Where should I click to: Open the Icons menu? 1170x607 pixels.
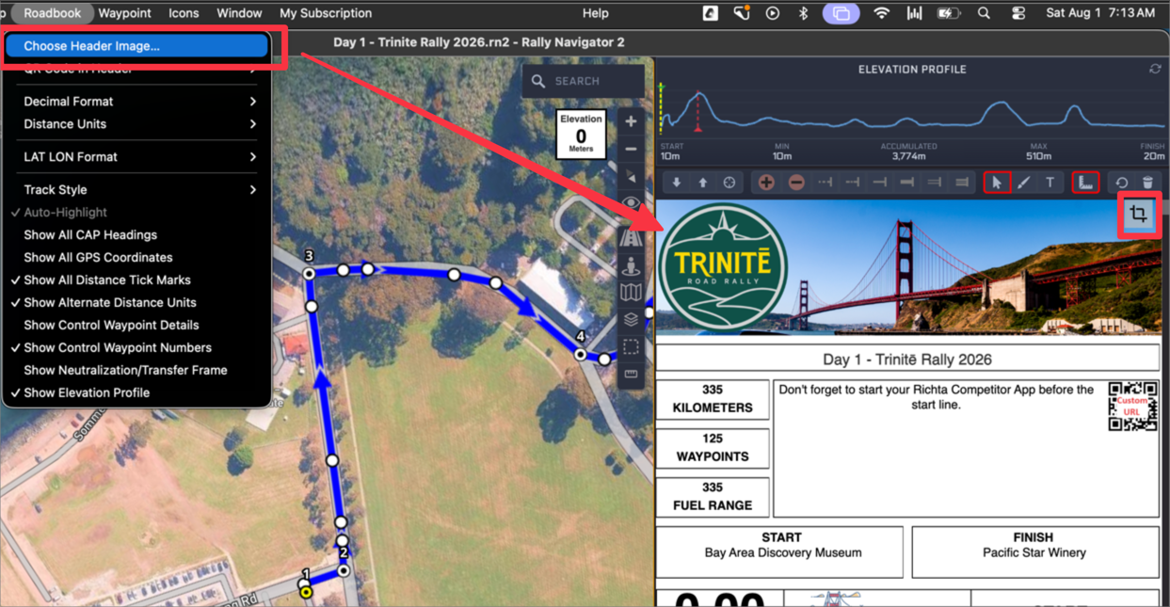coord(184,13)
